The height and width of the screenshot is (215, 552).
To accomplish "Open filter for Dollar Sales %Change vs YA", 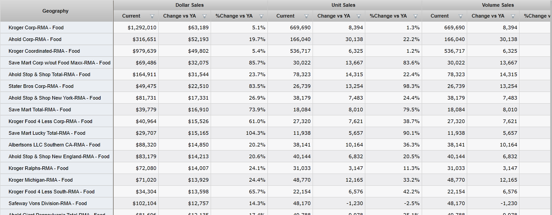I will click(261, 16).
